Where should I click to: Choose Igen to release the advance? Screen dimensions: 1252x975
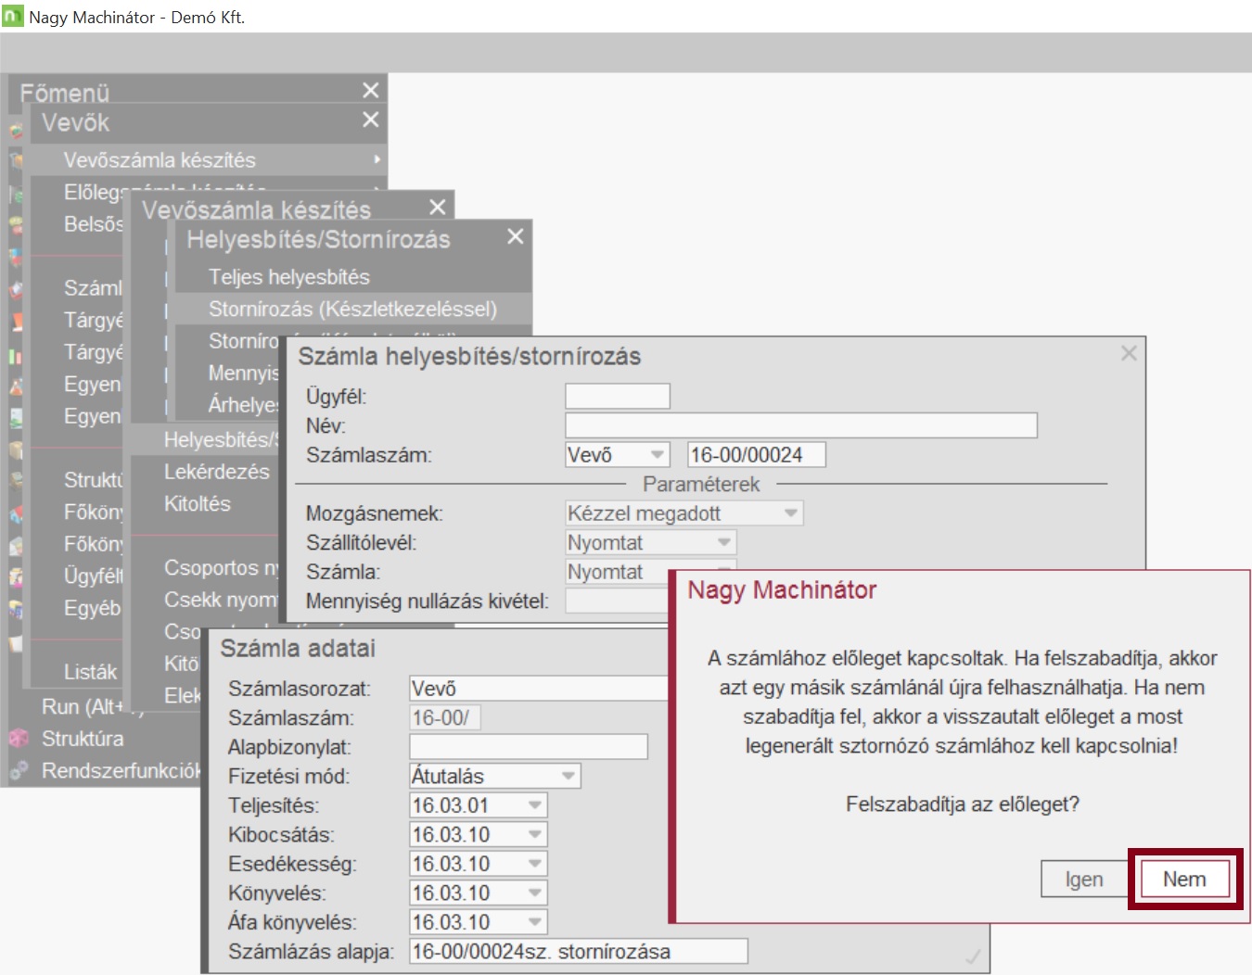tap(1083, 879)
